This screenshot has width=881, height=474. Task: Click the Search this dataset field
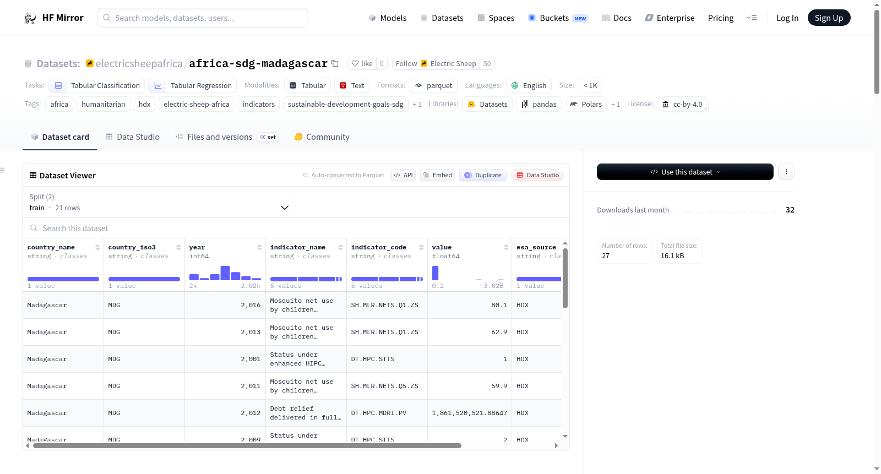pyautogui.click(x=296, y=228)
